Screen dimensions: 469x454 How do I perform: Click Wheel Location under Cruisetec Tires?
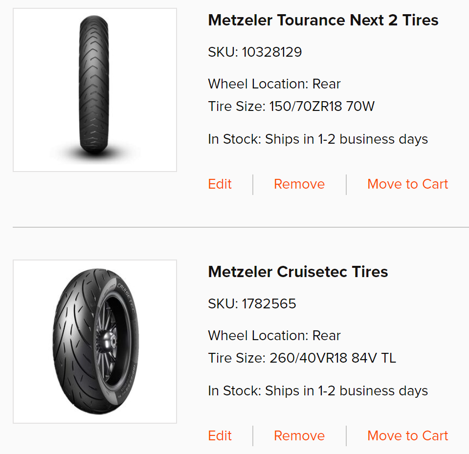point(274,336)
